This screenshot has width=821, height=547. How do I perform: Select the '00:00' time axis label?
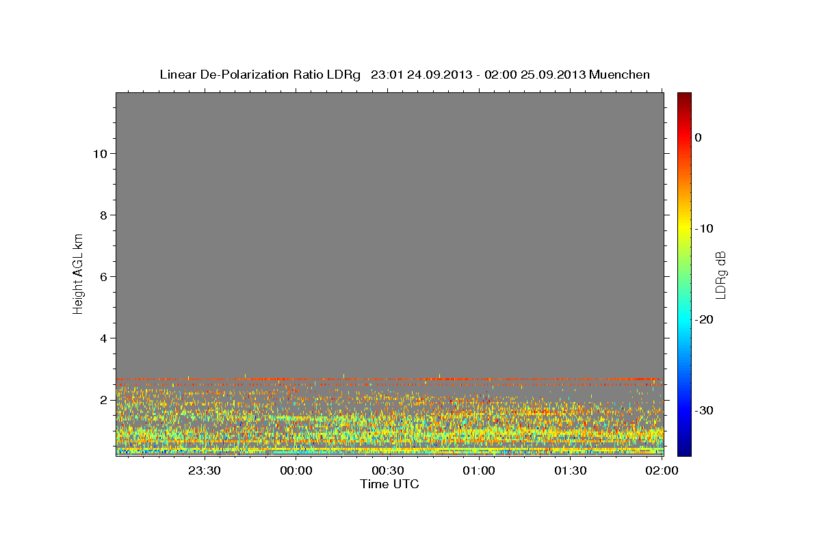(296, 470)
